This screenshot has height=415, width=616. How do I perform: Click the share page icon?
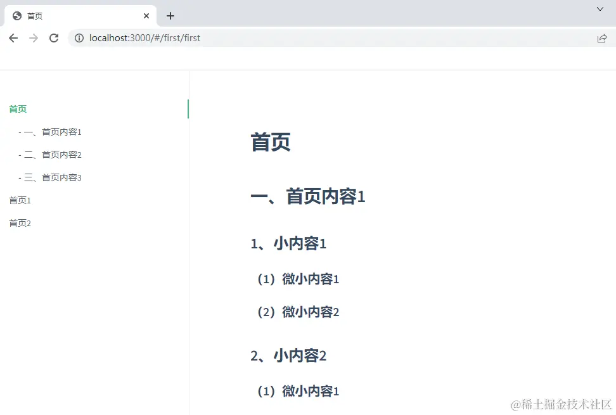[602, 38]
